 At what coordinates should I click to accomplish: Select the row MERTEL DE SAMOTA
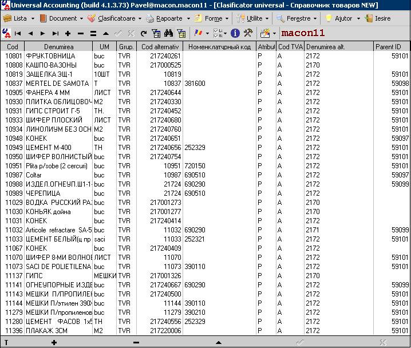[205, 84]
